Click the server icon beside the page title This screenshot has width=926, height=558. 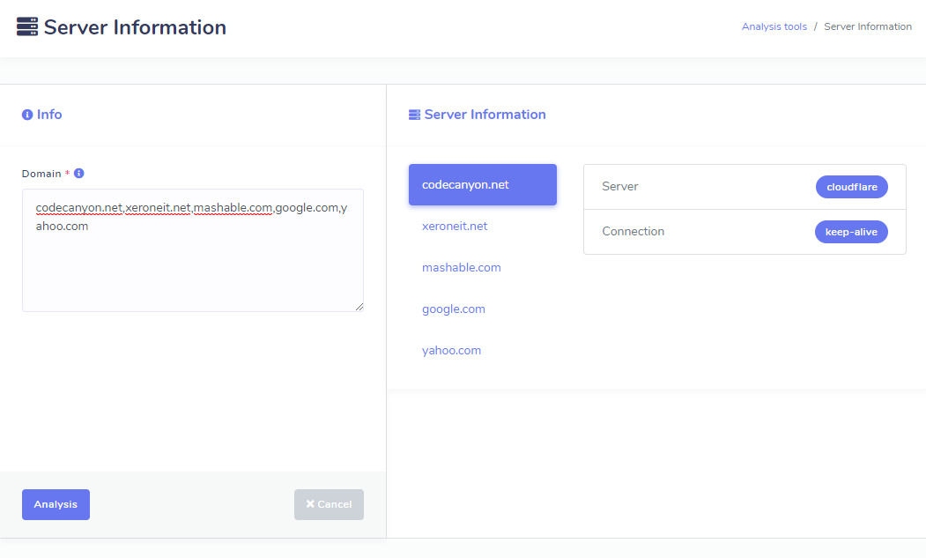click(x=27, y=27)
